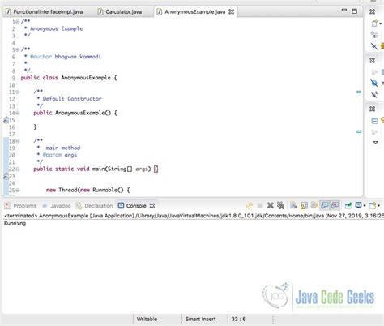
Task: Click '@author bhagvan.kommadi' comment line
Action: pos(62,57)
